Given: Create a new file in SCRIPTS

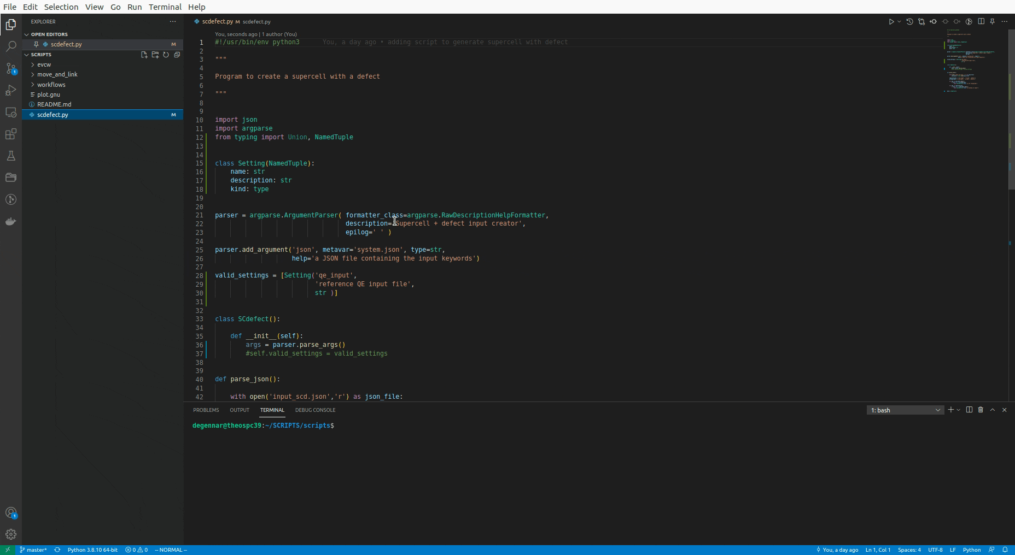Looking at the screenshot, I should pyautogui.click(x=144, y=55).
